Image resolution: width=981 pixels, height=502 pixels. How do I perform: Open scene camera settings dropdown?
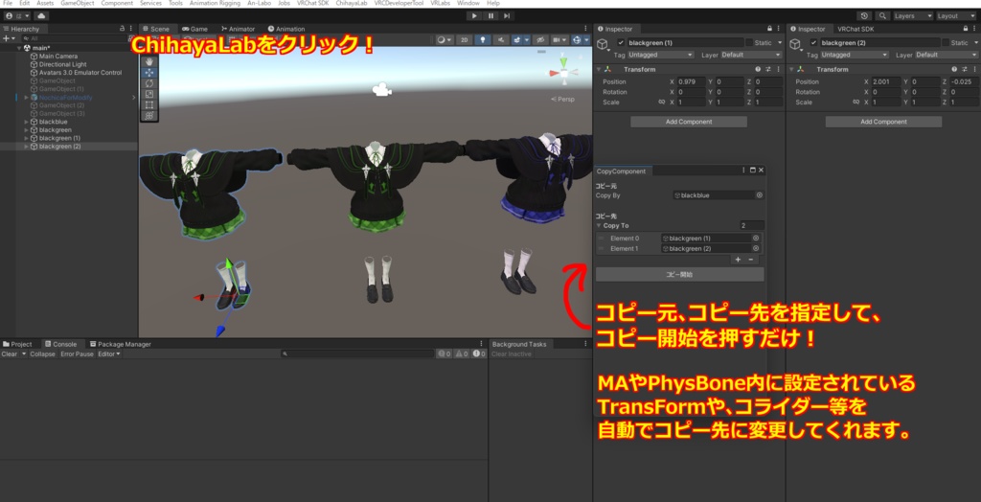coord(559,39)
